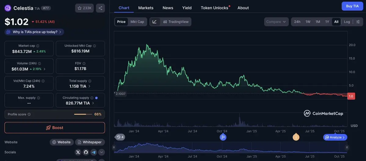Viewport: 366px width, 161px height.
Task: Click the $843.72M market cap value
Action: click(22, 51)
